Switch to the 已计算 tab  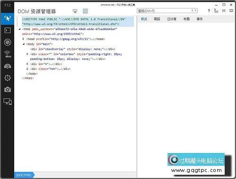[172, 19]
